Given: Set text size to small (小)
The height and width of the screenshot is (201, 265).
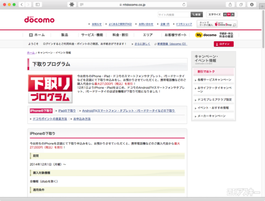Looking at the screenshot, I should 225,15.
